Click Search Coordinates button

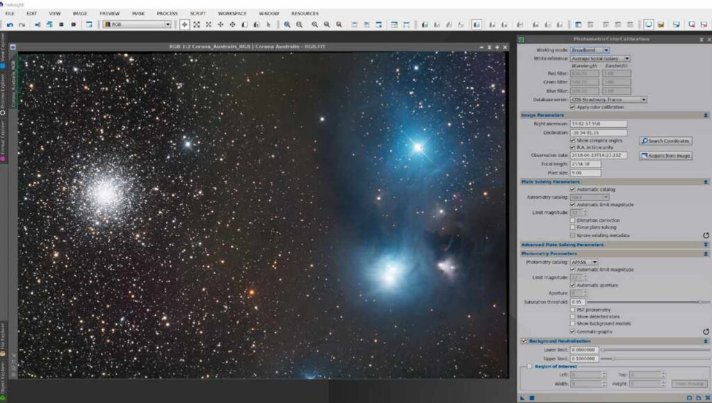coord(665,141)
